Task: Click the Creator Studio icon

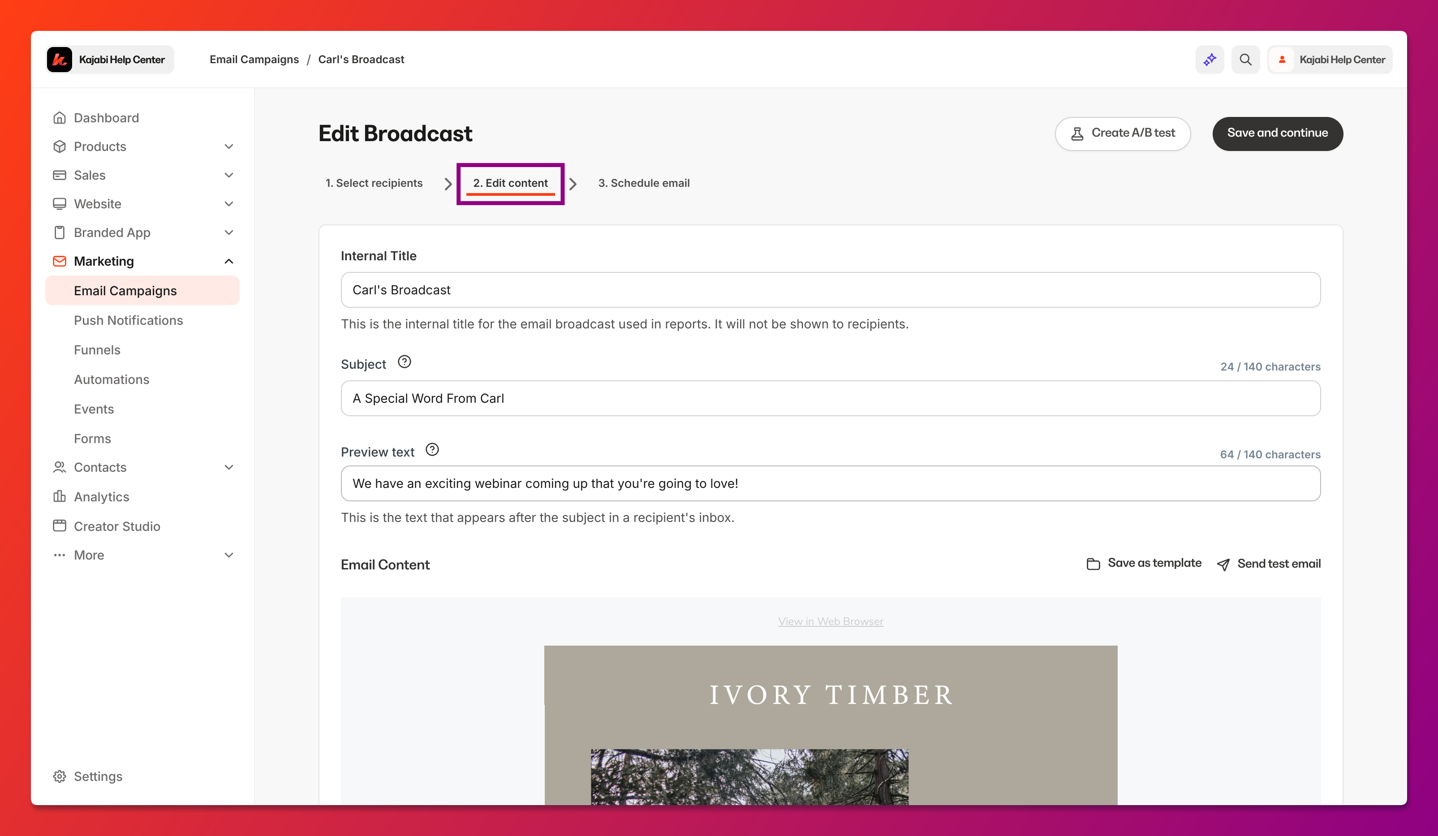Action: coord(59,526)
